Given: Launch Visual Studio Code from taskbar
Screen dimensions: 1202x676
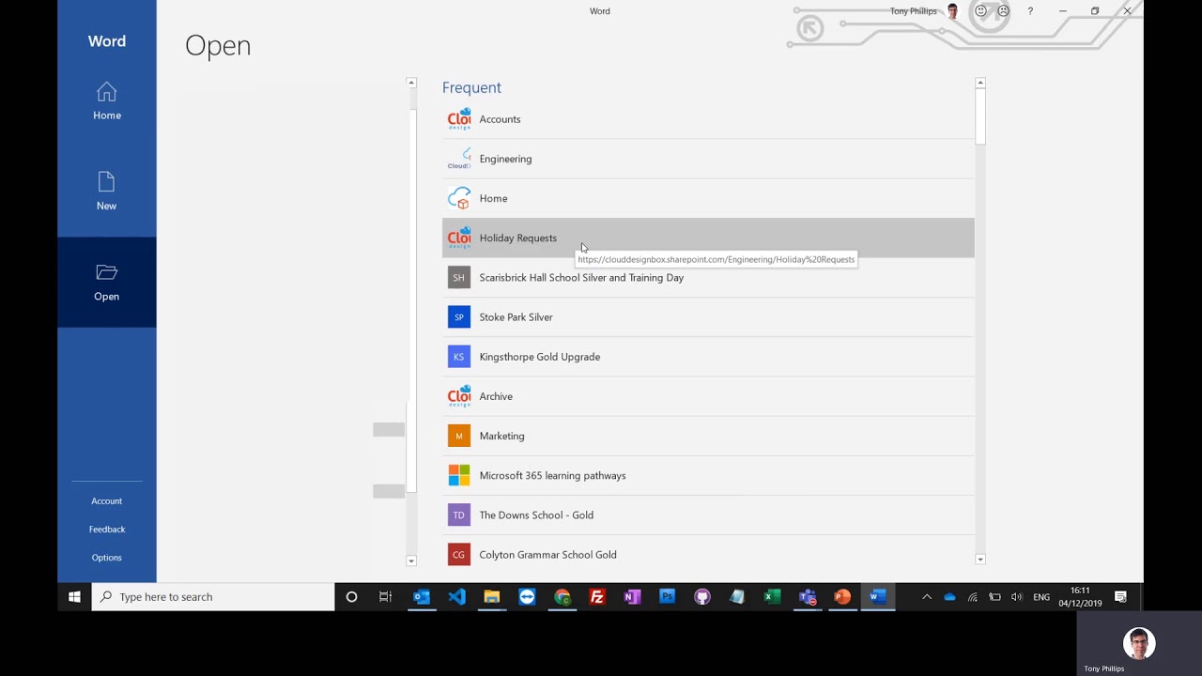Looking at the screenshot, I should click(456, 596).
